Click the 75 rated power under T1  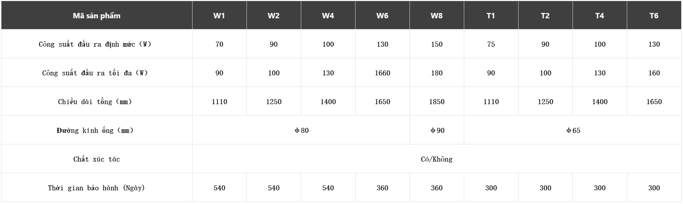click(x=491, y=44)
